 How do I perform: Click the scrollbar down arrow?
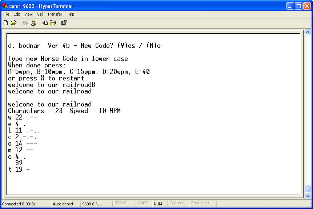point(308,196)
